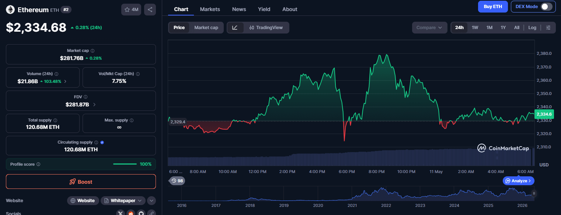Select Price chart view
This screenshot has width=561, height=215.
click(179, 28)
